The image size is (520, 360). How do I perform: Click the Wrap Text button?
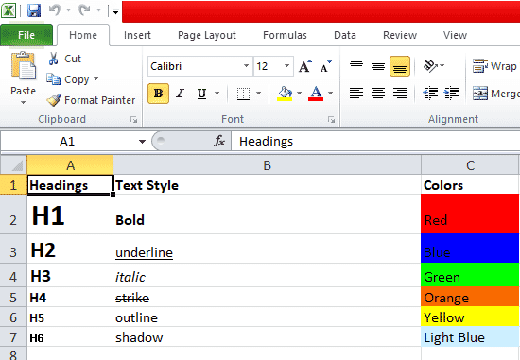(494, 66)
